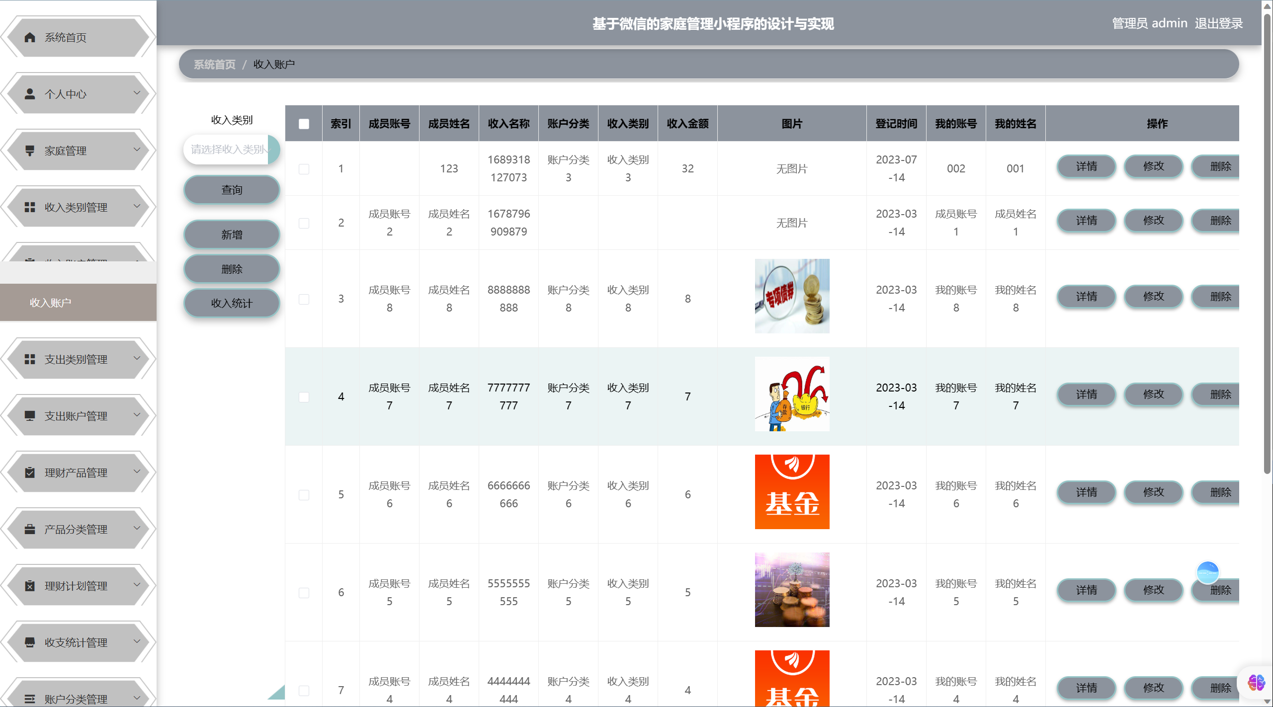Expand the 收支统计管理 menu chevron

[x=137, y=642]
